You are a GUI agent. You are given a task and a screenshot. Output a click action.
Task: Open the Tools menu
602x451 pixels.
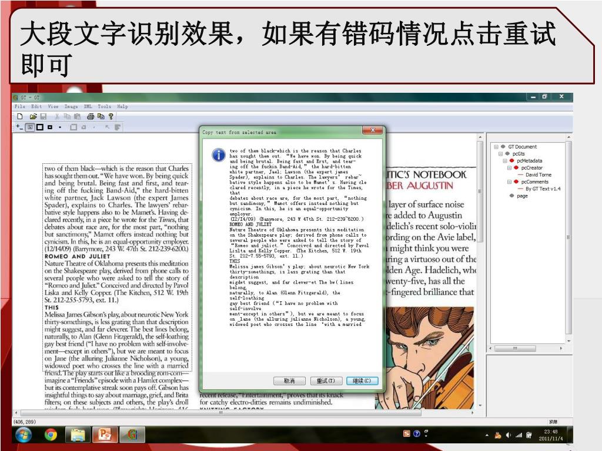click(x=105, y=106)
